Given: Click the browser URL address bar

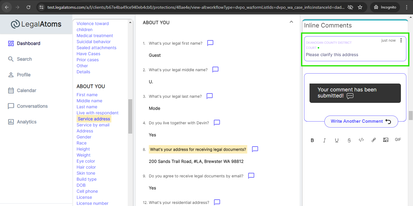Looking at the screenshot, I should click(x=195, y=7).
